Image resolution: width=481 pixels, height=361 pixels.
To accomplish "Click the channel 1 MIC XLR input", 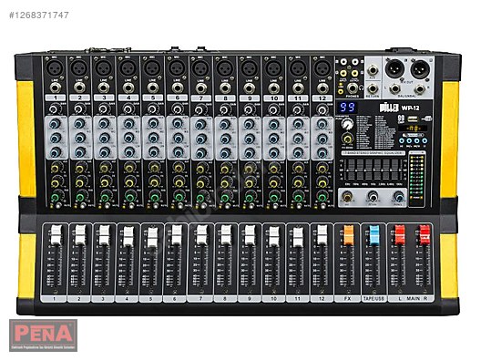I will 56,67.
